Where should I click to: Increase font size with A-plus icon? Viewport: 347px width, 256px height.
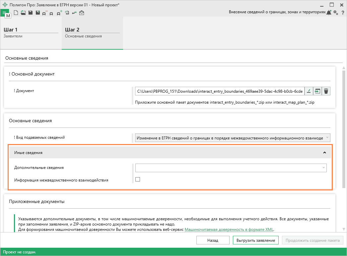(59, 13)
